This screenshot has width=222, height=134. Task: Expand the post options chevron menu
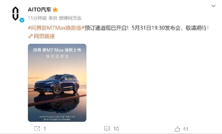pos(213,6)
